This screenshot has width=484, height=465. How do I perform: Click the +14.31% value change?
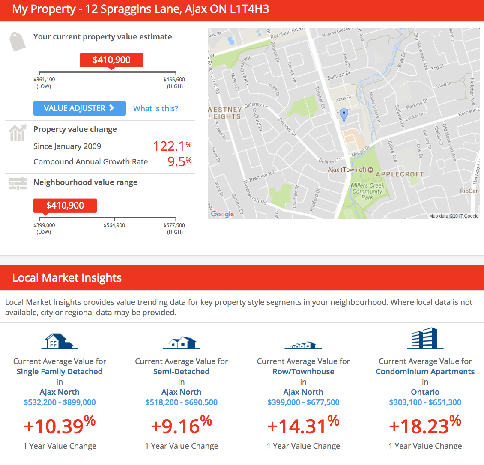pos(303,425)
